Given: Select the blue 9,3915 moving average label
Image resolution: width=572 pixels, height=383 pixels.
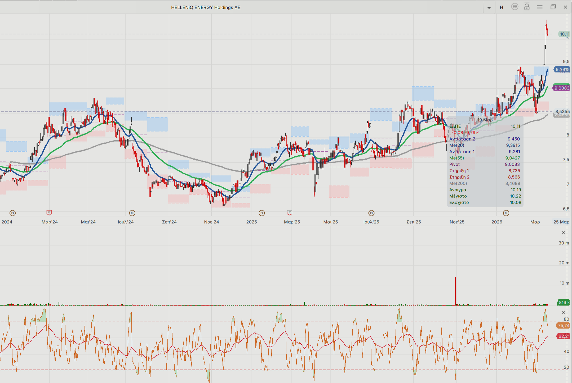Looking at the screenshot, I should point(562,70).
